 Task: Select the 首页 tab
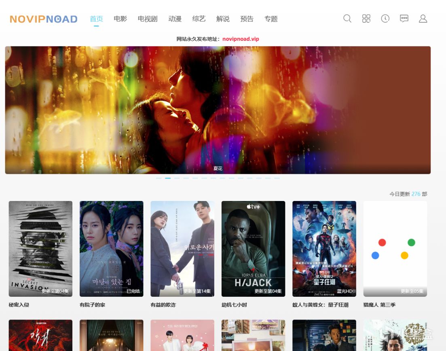(x=96, y=19)
